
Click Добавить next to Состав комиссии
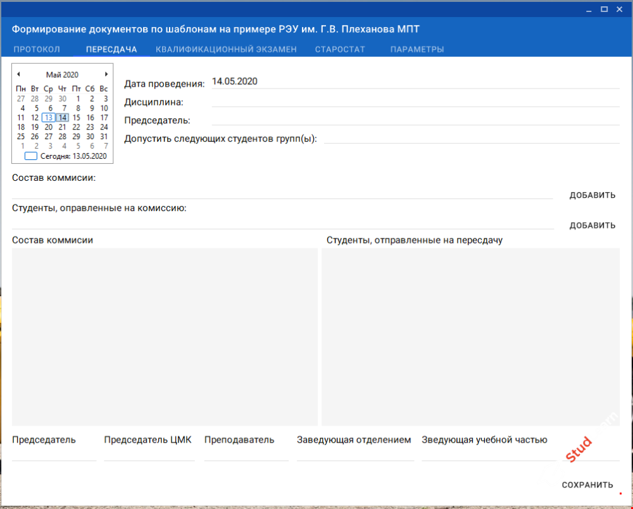(592, 195)
